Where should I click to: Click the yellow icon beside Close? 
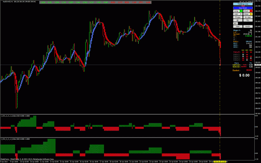251,14
